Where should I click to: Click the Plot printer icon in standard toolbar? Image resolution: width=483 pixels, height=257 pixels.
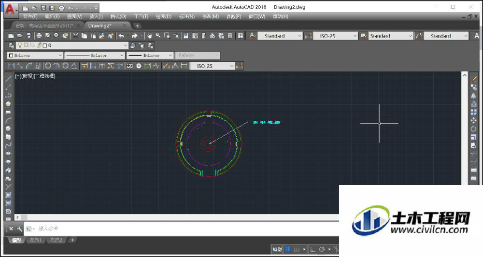39,36
